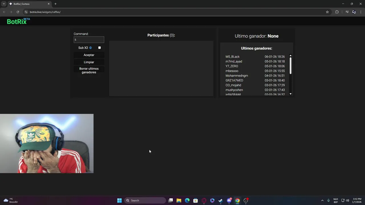
Task: Select winner mushycohen in the list
Action: [x=234, y=90]
